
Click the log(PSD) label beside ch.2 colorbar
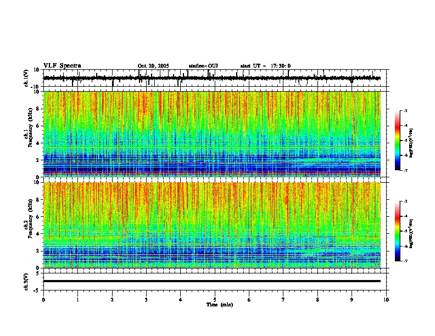click(x=411, y=233)
